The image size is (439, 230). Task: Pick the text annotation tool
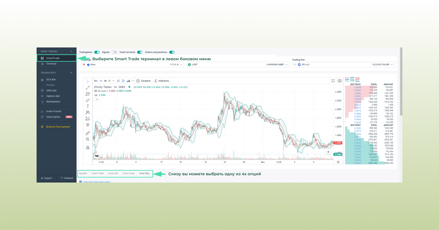tap(87, 106)
